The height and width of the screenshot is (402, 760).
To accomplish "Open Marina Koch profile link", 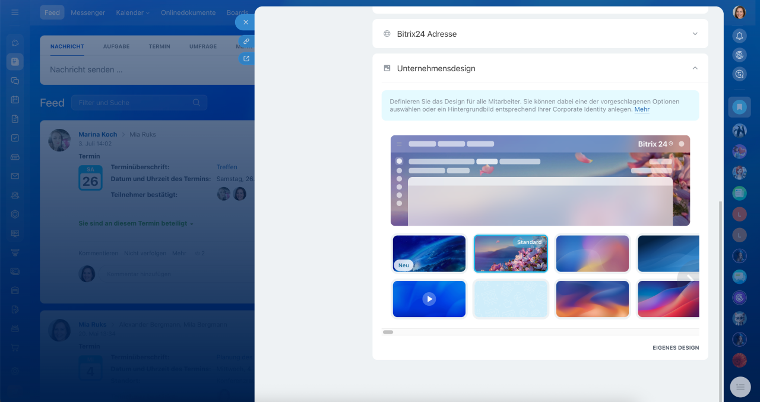I will (x=97, y=134).
